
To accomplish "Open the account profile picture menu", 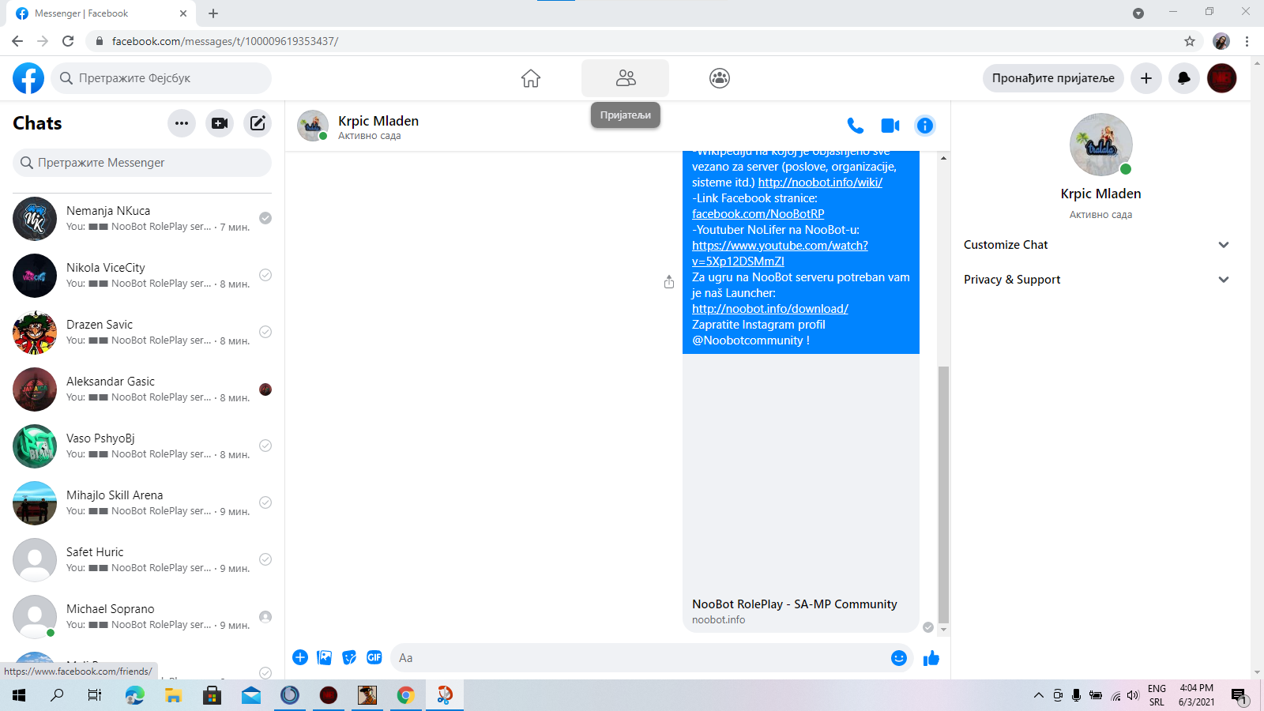I will tap(1222, 78).
